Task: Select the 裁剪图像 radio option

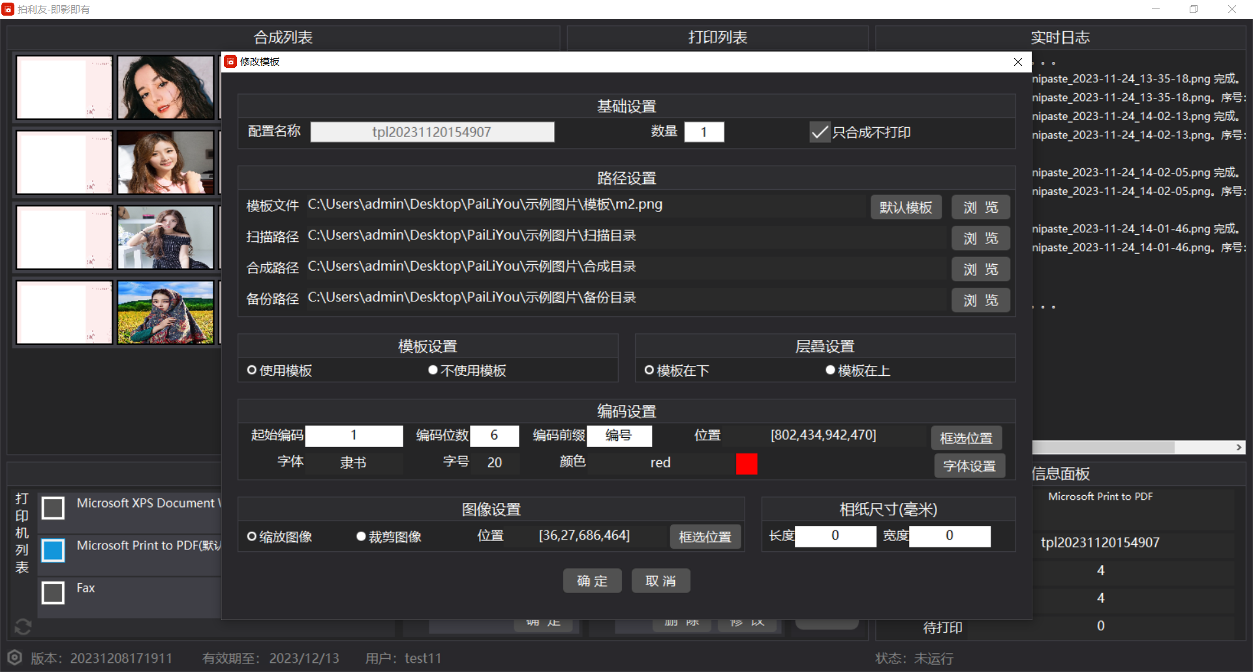Action: 361,536
